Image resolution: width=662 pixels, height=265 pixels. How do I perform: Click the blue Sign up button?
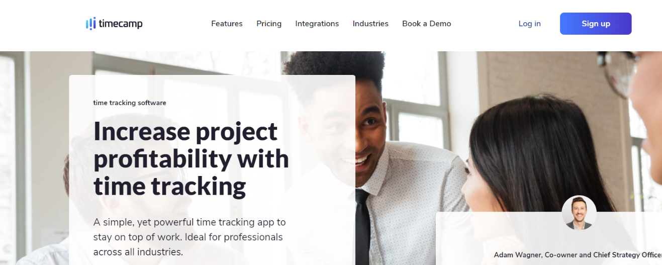596,24
